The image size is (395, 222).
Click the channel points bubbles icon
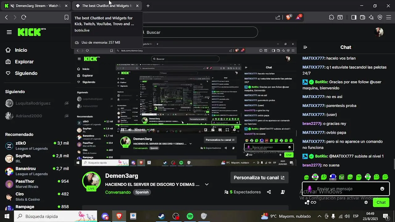(x=307, y=202)
